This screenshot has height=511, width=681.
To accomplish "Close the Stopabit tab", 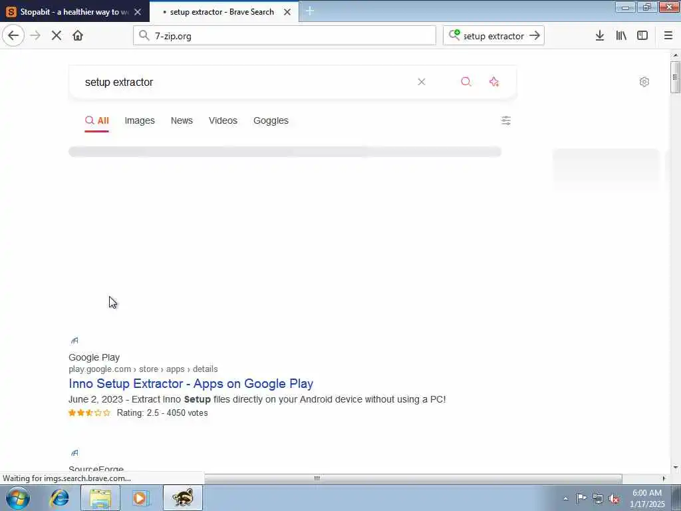I will coord(138,12).
